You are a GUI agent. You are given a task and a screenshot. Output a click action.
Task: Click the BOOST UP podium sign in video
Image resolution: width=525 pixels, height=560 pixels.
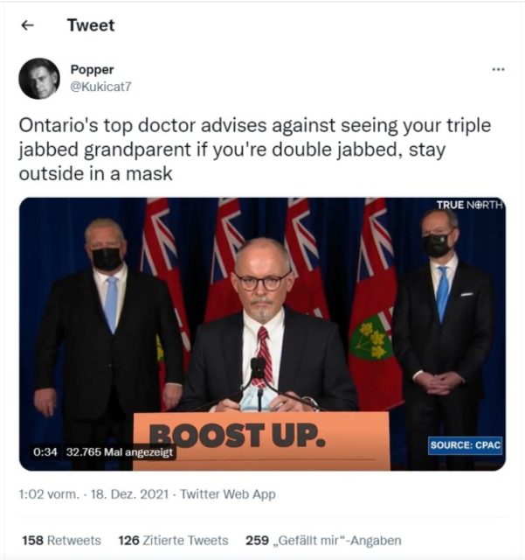261,440
